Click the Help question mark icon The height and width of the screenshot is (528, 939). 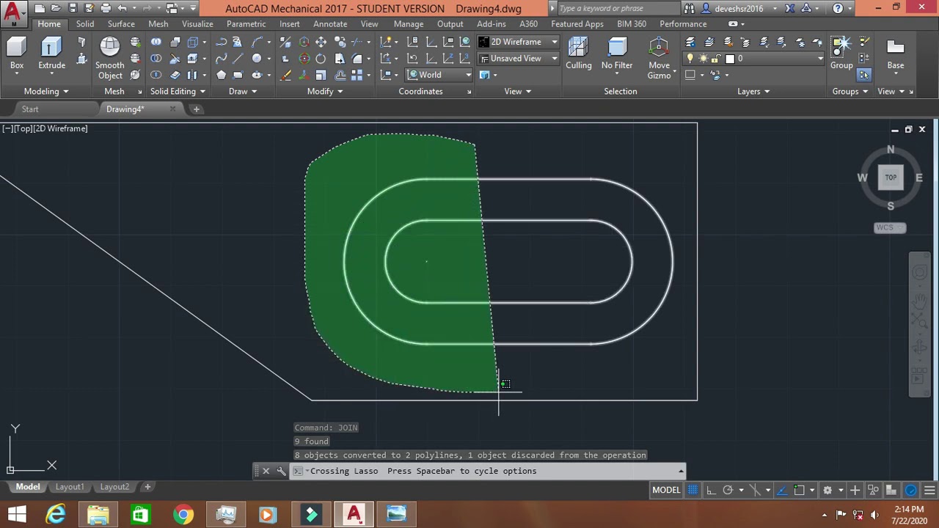(x=838, y=8)
